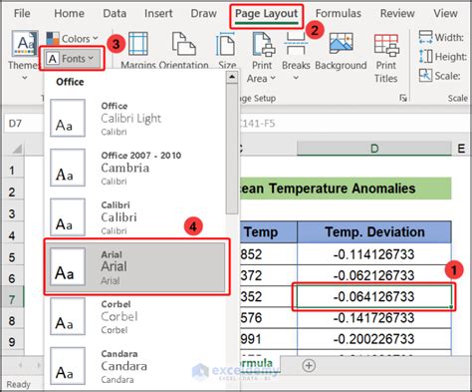Choose the Calibri theme font set
The height and width of the screenshot is (392, 472).
tap(135, 217)
